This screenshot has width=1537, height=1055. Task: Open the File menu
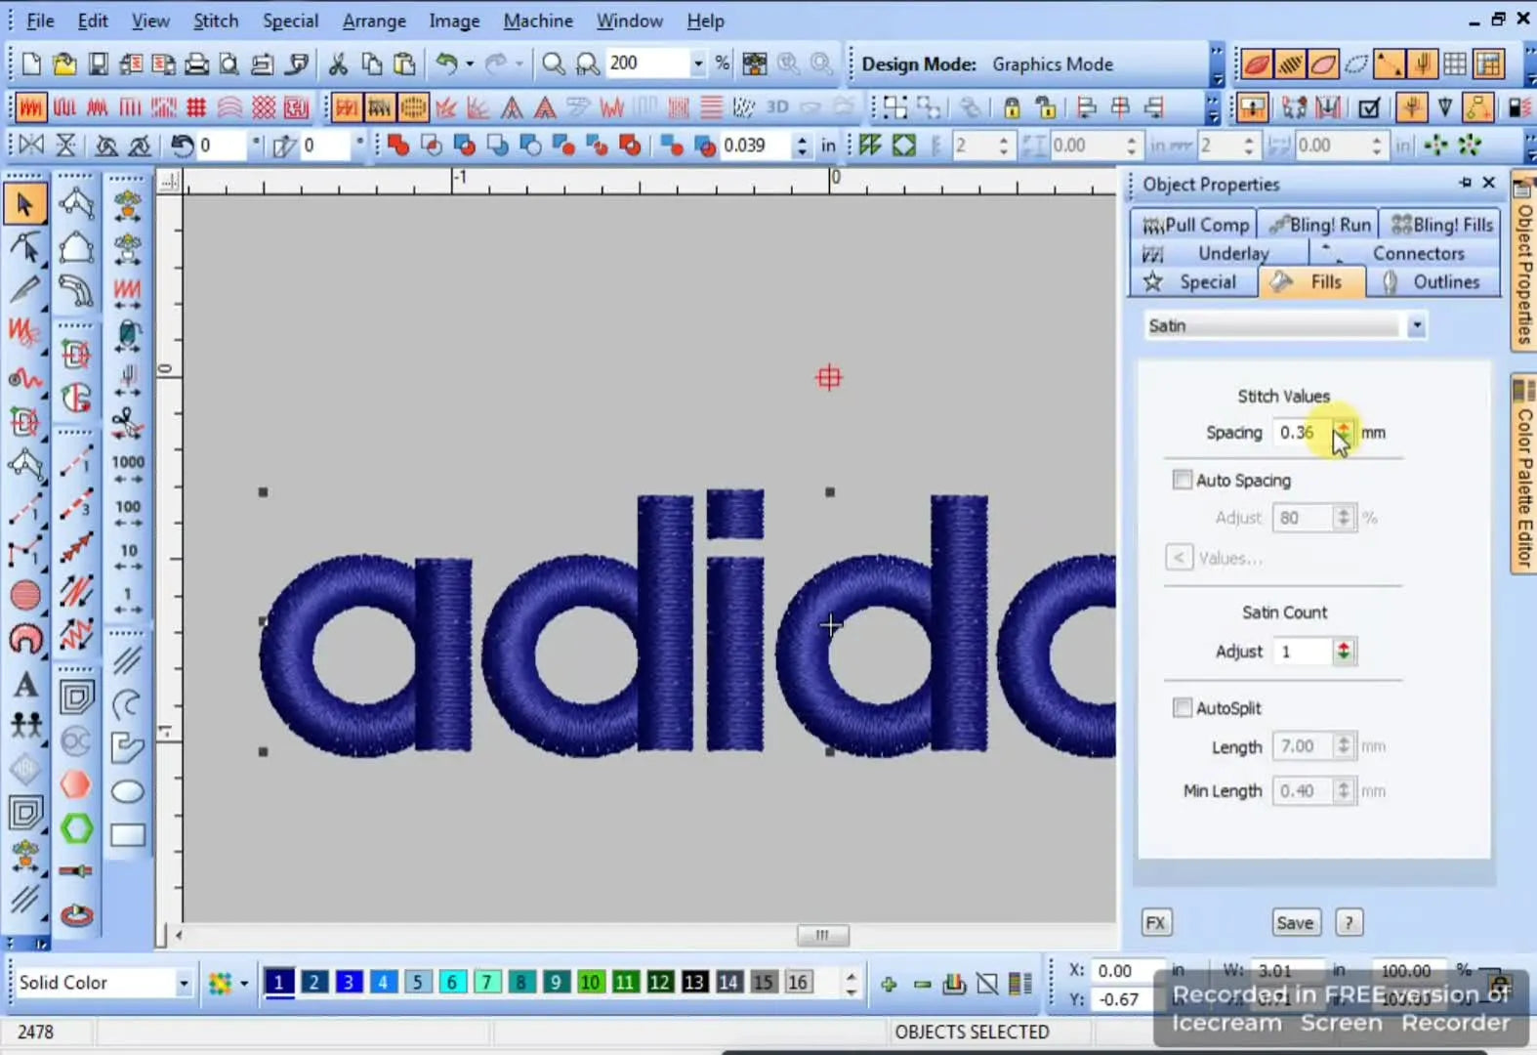tap(40, 21)
